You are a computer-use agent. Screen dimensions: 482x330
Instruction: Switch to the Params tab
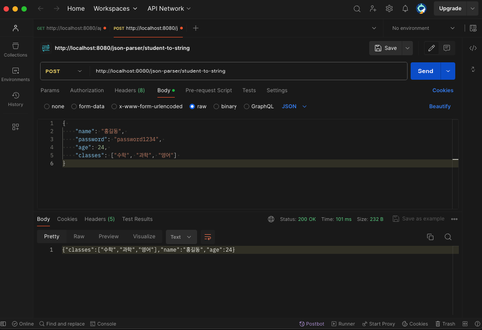tap(50, 90)
